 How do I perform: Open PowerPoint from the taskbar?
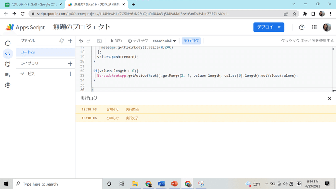174,184
